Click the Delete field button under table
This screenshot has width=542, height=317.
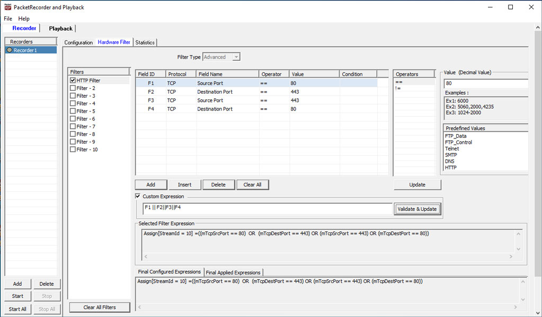coord(218,185)
